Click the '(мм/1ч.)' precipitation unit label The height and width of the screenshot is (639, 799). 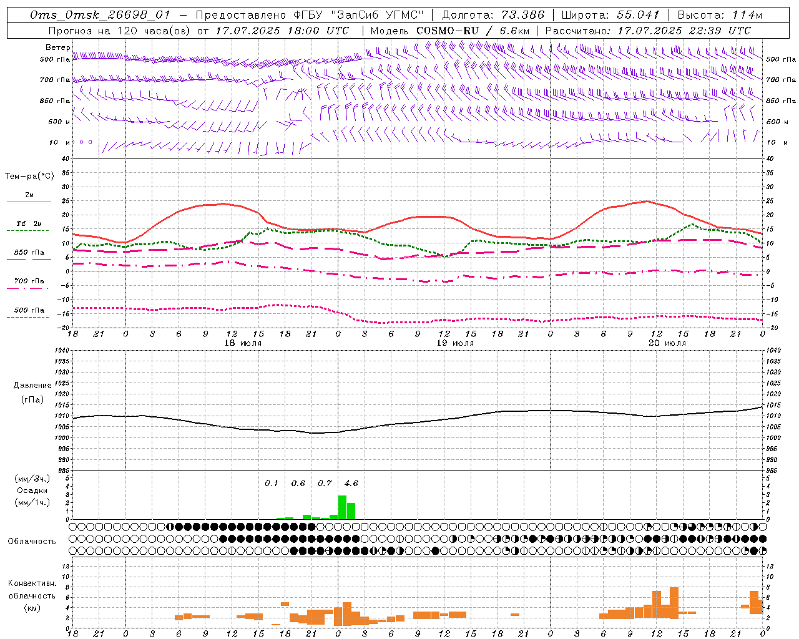(x=32, y=502)
